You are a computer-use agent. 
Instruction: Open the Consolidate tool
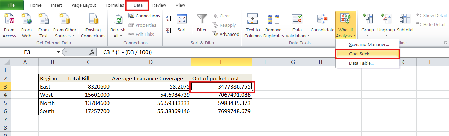click(x=322, y=23)
